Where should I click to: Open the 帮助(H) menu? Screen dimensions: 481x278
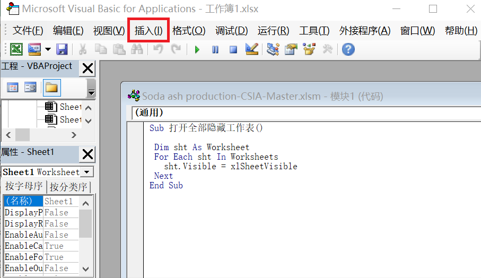click(x=461, y=31)
